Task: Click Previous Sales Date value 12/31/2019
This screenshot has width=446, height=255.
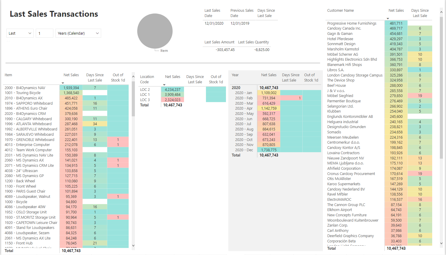Action: (240, 23)
